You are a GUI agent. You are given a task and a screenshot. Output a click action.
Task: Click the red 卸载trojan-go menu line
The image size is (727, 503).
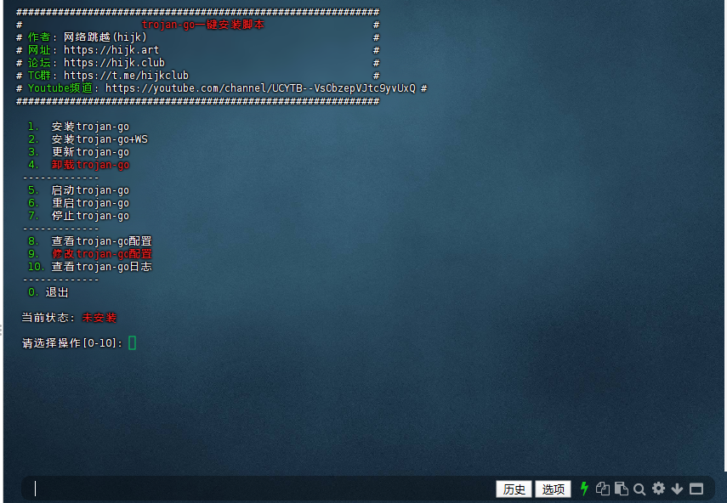(x=90, y=165)
